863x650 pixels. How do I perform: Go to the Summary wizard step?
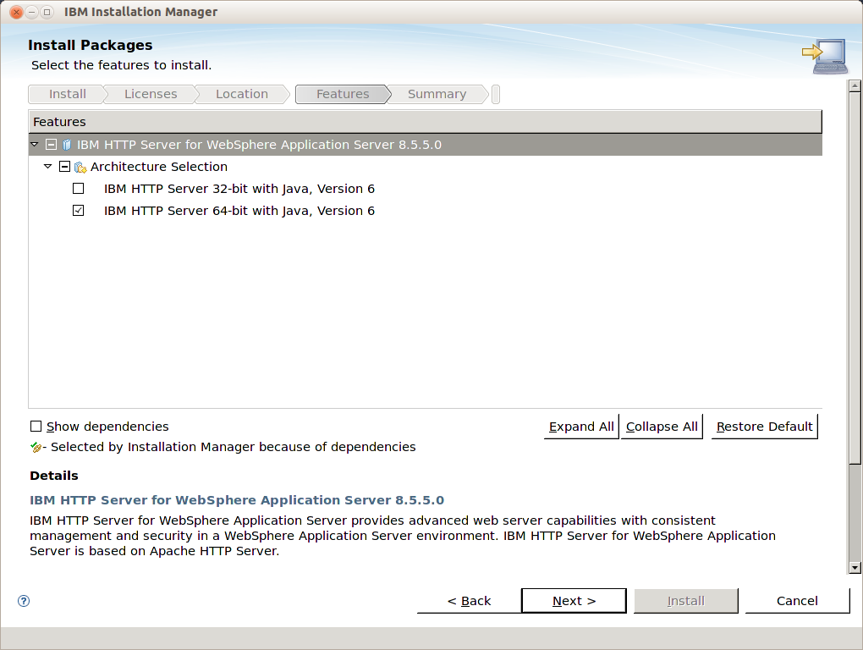click(437, 94)
